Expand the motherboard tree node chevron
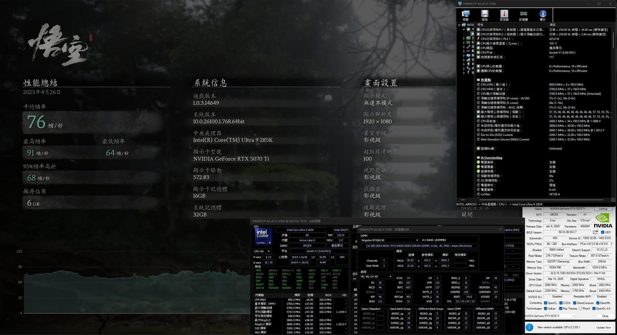The image size is (617, 335). (x=464, y=38)
